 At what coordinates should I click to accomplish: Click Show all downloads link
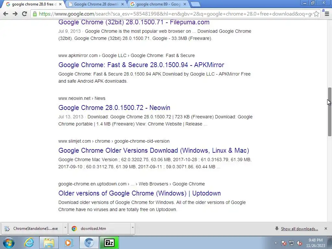point(299,229)
